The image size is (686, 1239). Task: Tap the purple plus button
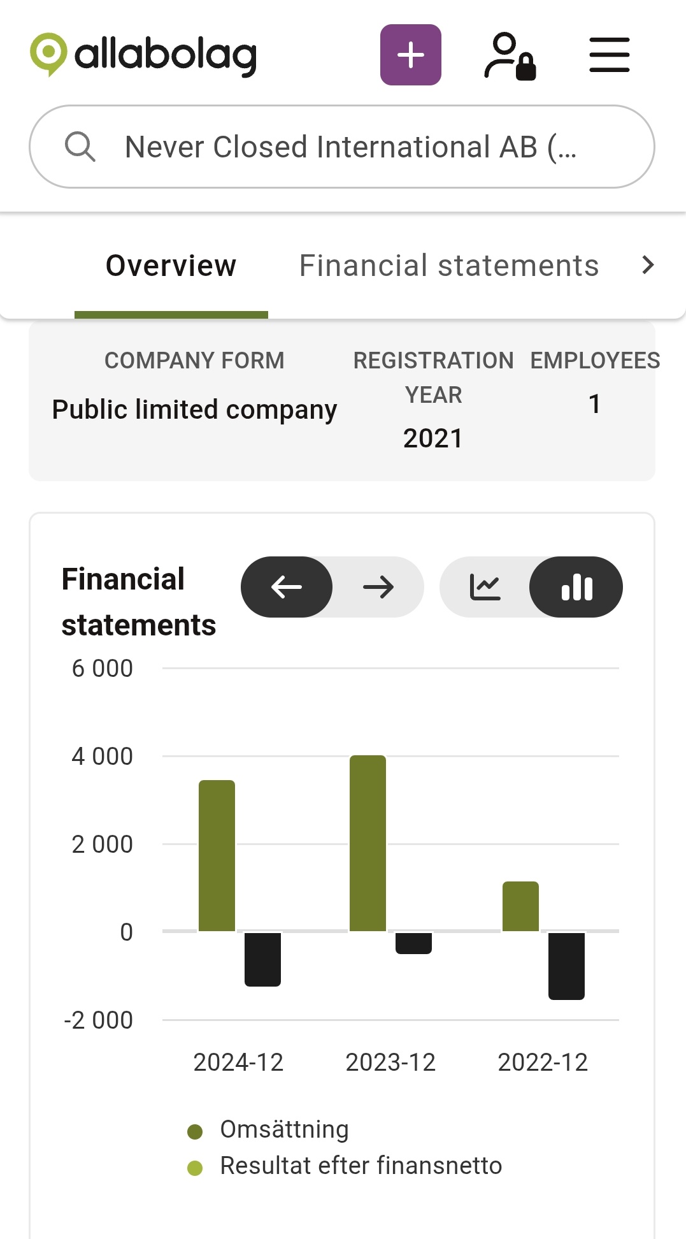411,55
